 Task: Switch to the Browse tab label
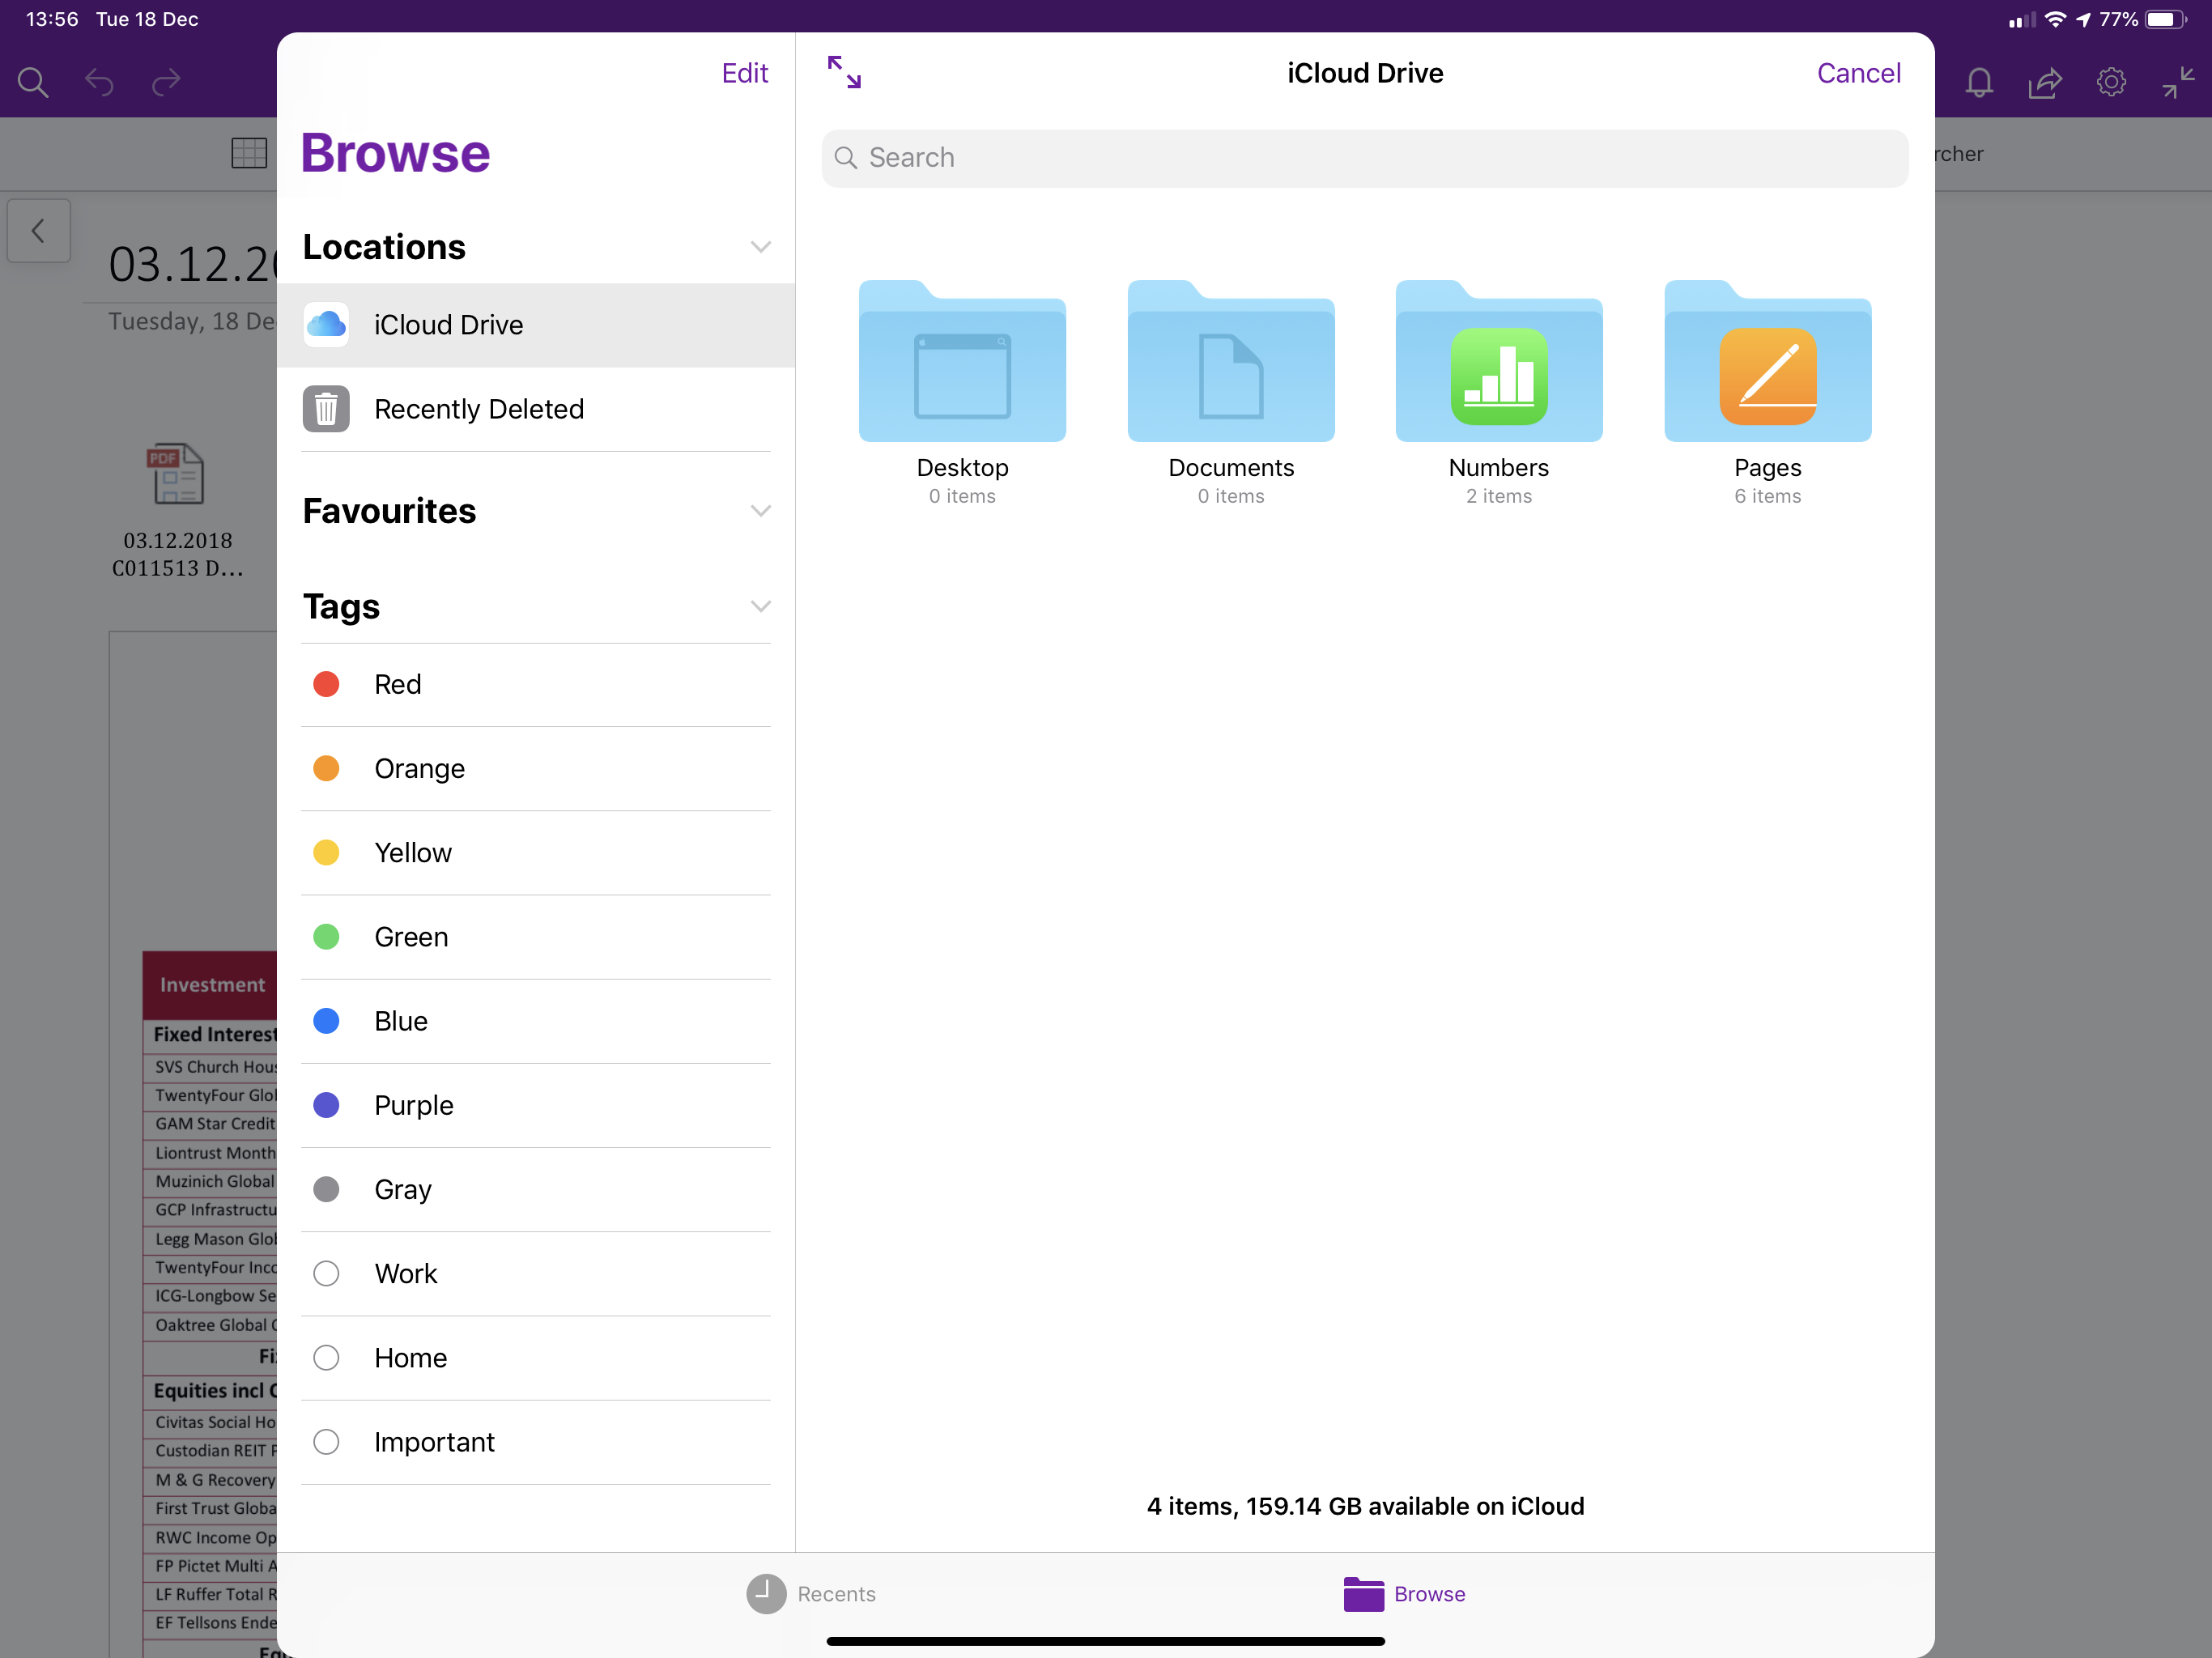1429,1594
